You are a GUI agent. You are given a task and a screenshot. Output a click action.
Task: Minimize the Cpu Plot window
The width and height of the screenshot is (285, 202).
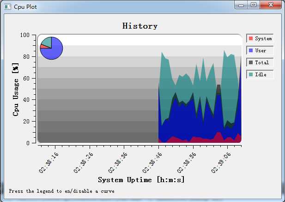pyautogui.click(x=241, y=5)
